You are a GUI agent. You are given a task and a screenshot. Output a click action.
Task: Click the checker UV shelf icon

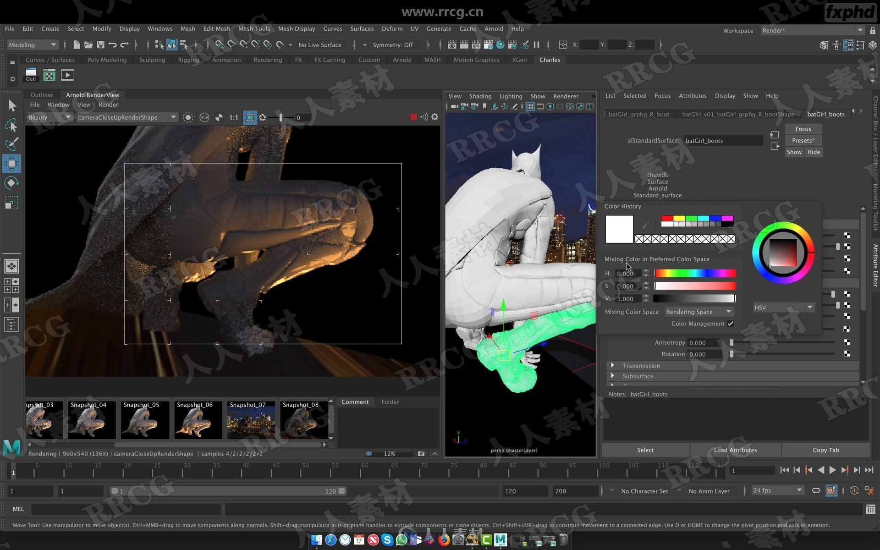click(x=49, y=75)
